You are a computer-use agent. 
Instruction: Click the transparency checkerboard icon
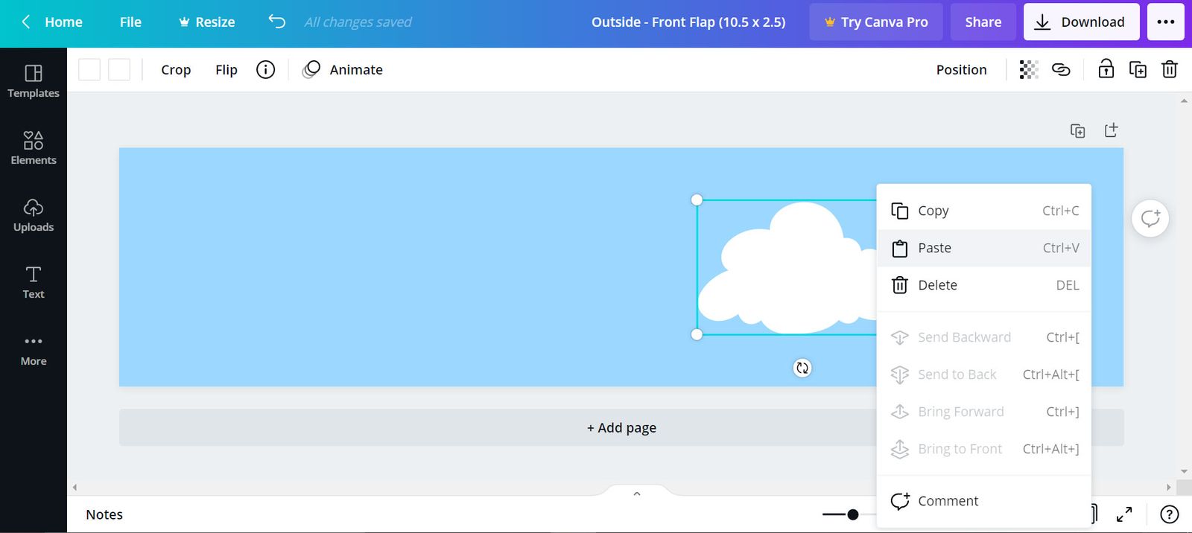click(x=1029, y=70)
